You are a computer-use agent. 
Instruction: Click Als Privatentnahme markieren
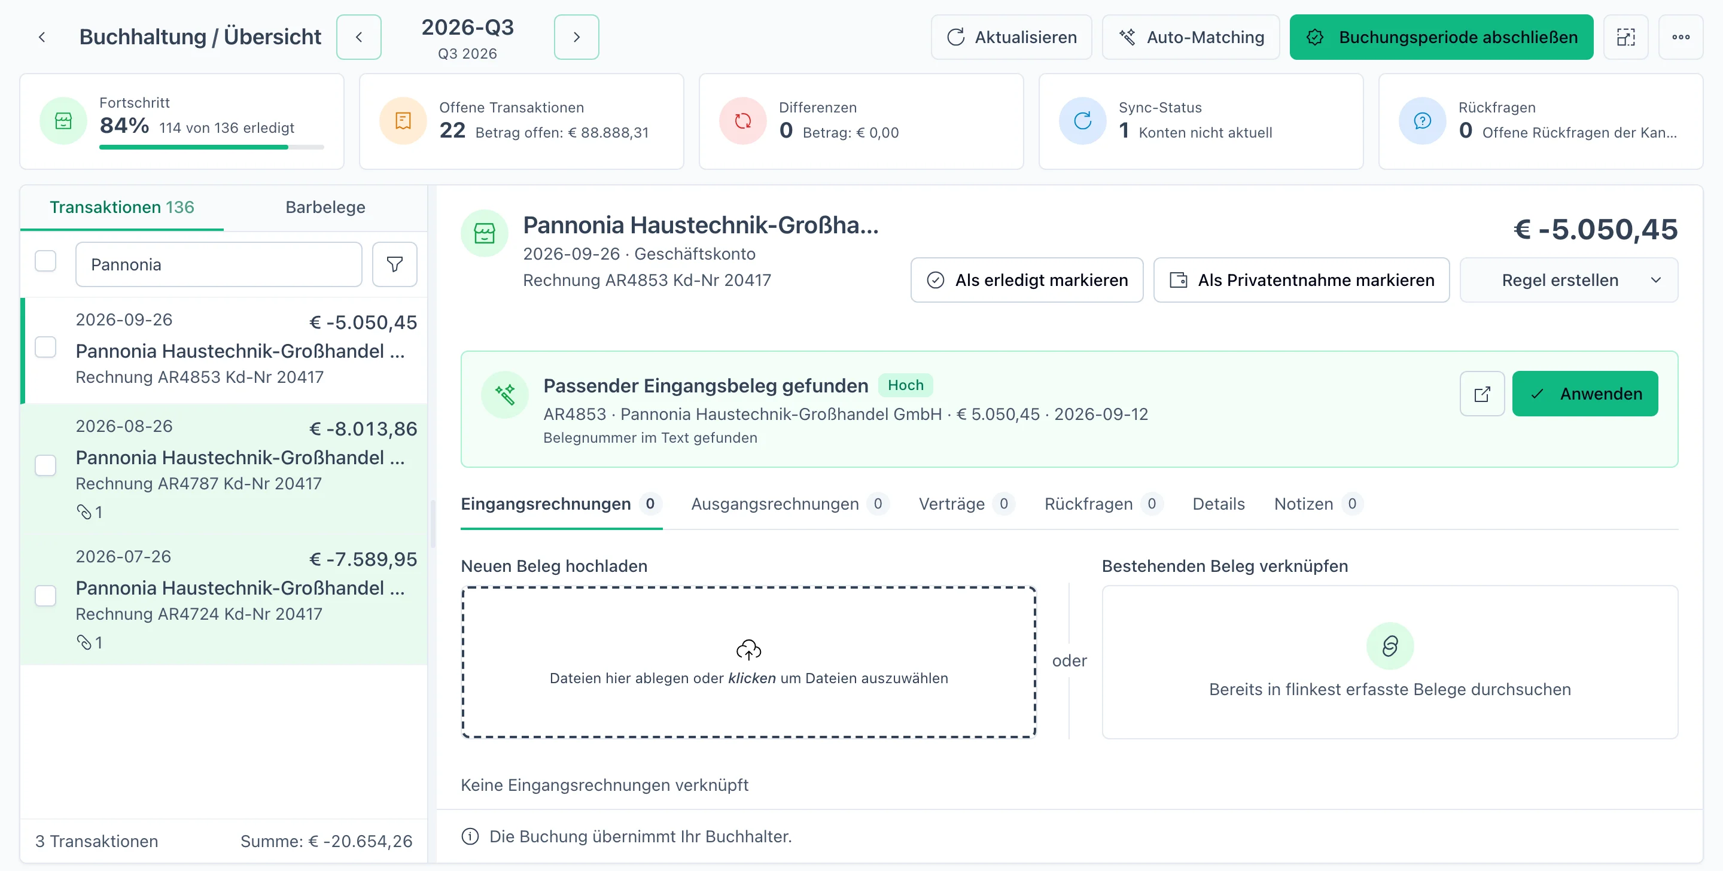(x=1302, y=281)
